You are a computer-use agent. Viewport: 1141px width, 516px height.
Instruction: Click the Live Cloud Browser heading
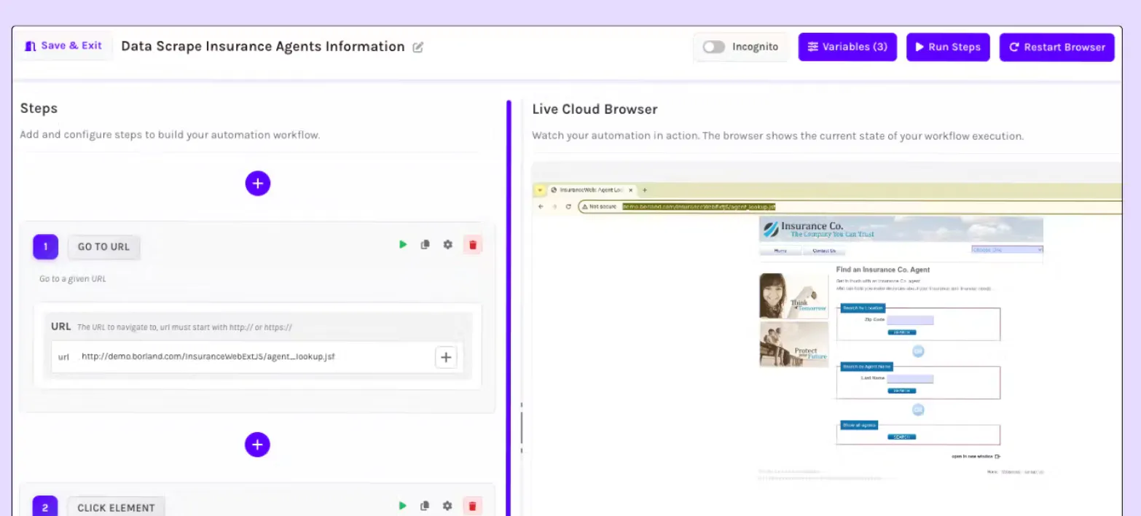tap(595, 109)
